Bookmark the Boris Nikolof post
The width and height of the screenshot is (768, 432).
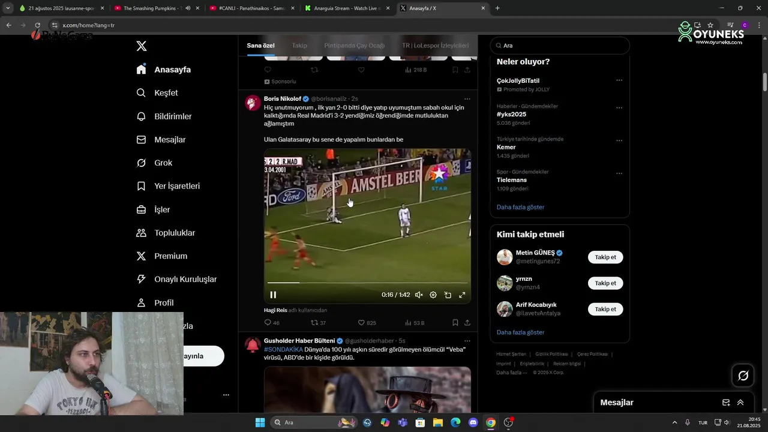click(455, 323)
